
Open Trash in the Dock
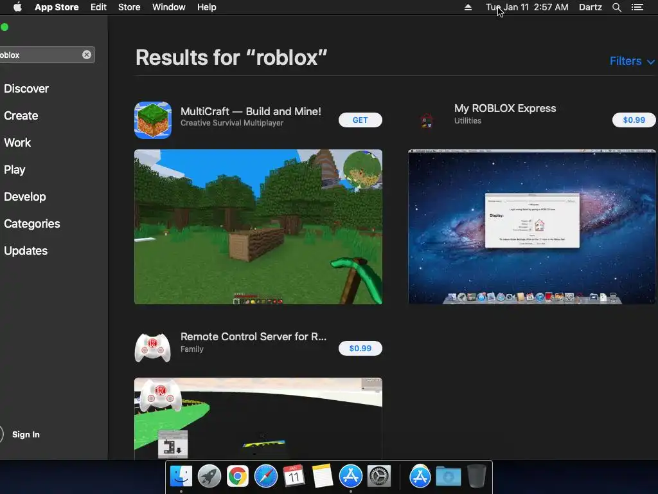tap(476, 477)
